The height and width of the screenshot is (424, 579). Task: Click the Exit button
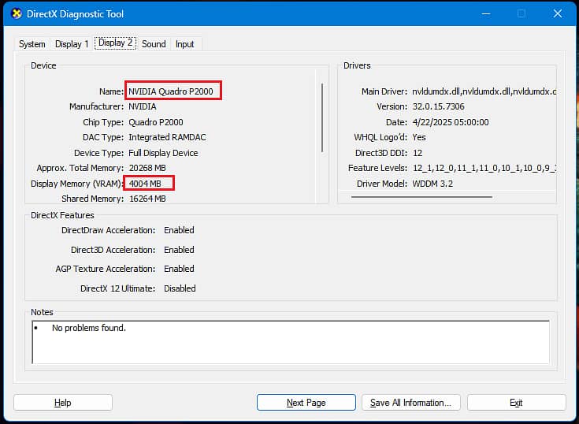click(x=516, y=402)
